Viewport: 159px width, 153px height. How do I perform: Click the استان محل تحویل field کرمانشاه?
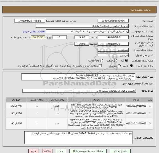click(x=113, y=50)
